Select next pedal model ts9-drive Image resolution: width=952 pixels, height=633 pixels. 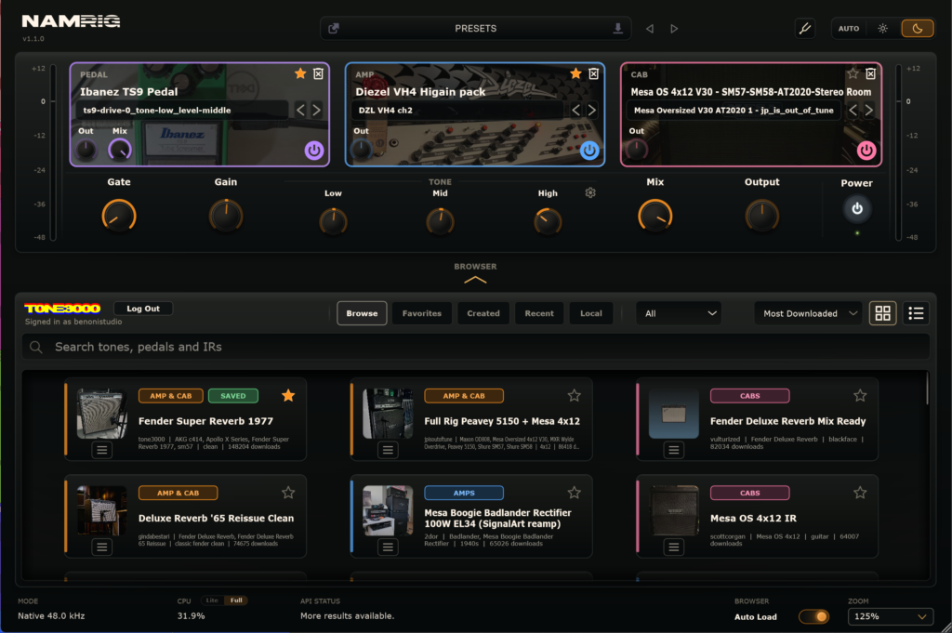point(316,110)
